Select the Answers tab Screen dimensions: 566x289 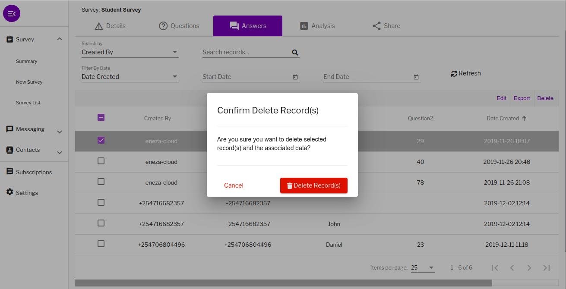(248, 26)
